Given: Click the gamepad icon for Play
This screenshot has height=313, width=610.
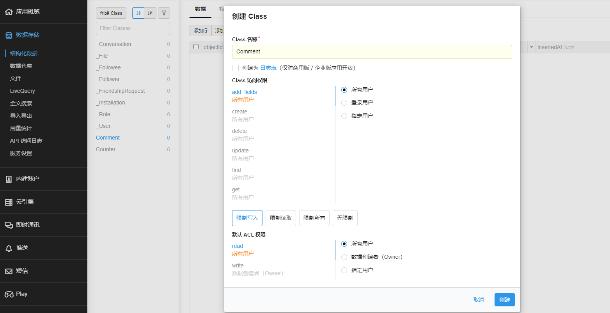Looking at the screenshot, I should 9,294.
